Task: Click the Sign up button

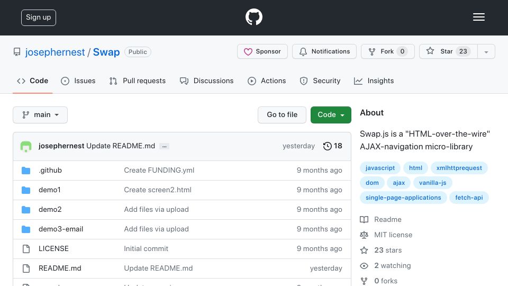Action: click(39, 17)
